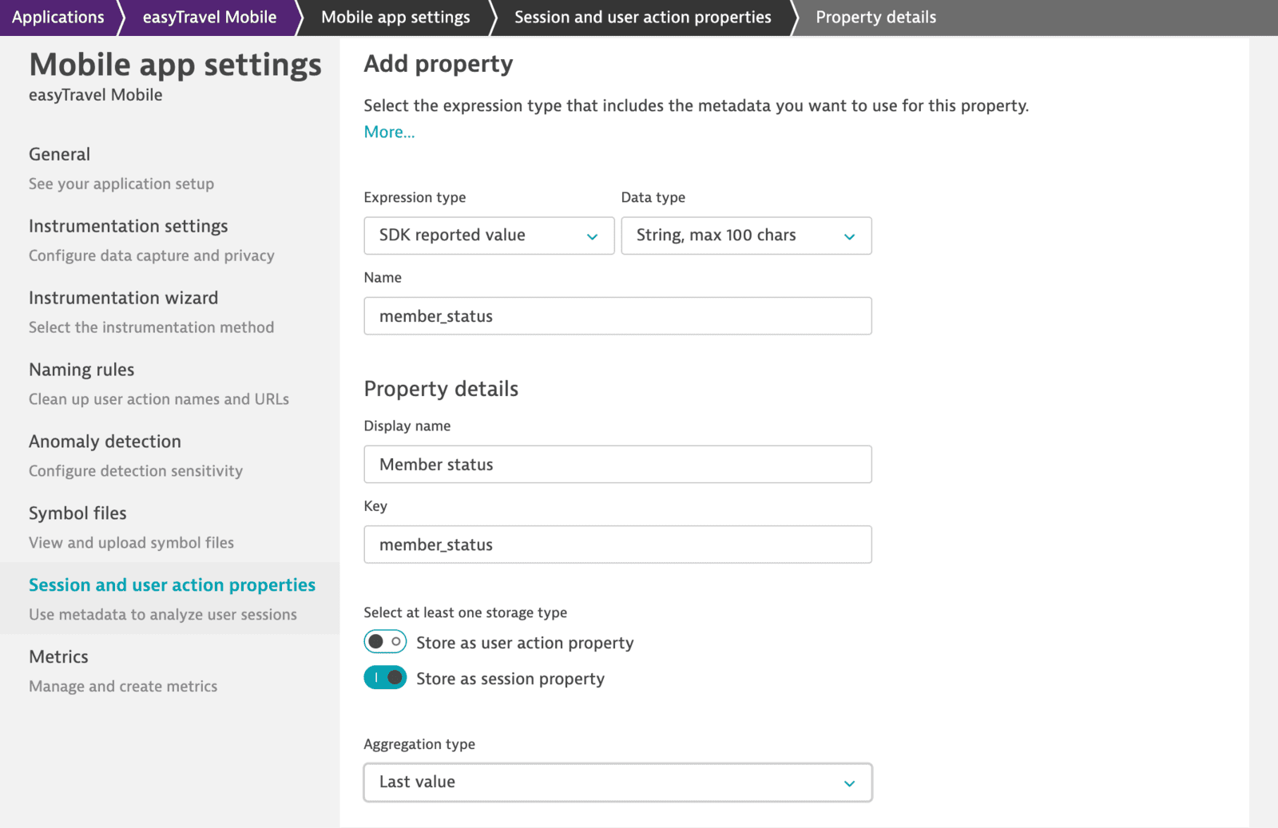Go to Applications in the breadcrumb
The image size is (1278, 828).
tap(58, 17)
